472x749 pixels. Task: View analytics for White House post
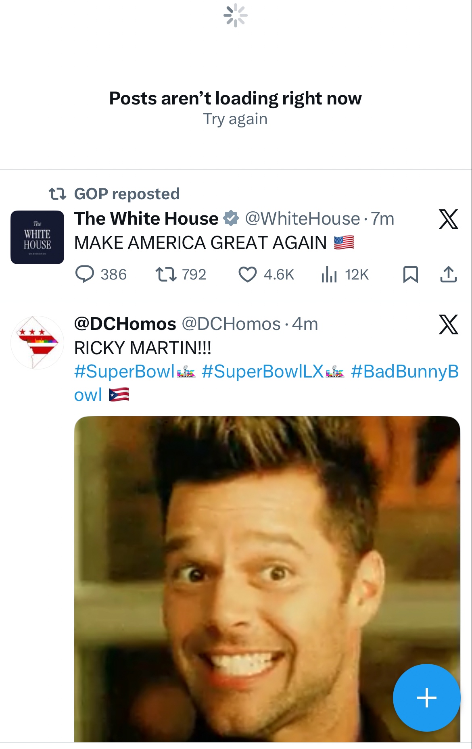(x=329, y=275)
